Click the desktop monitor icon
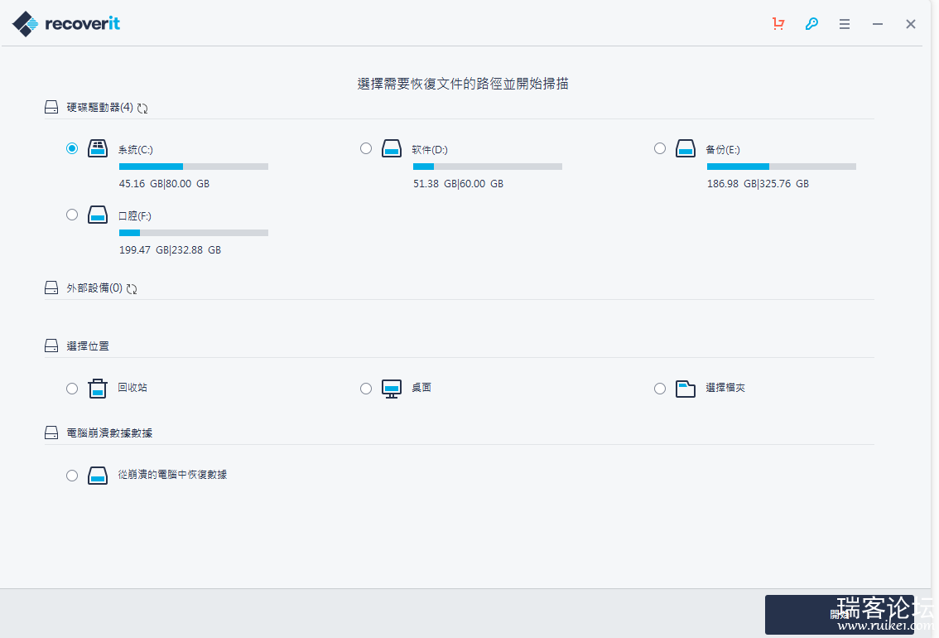 point(392,389)
